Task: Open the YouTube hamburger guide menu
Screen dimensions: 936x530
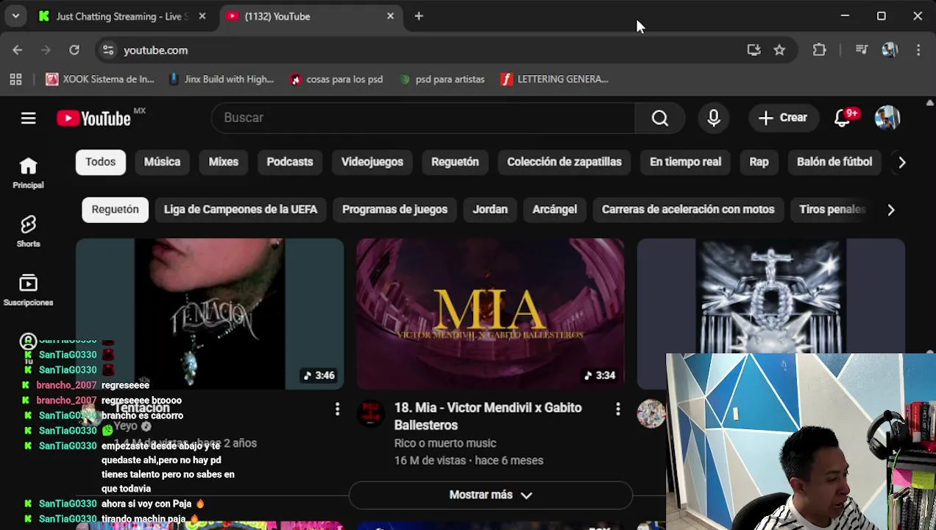Action: coord(28,118)
